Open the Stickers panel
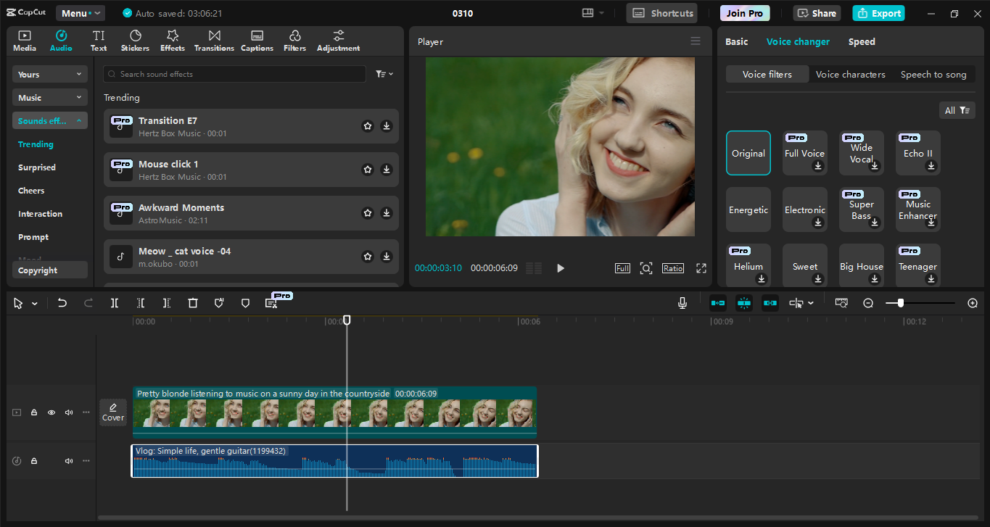990x527 pixels. click(x=135, y=41)
